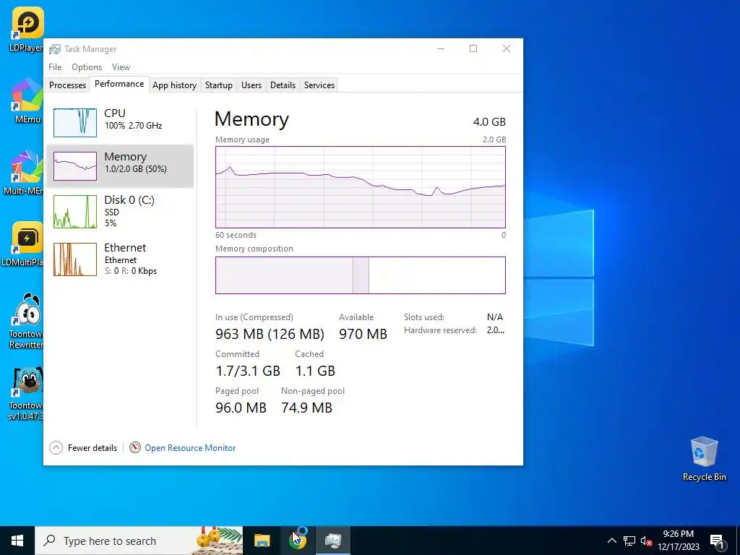This screenshot has width=740, height=555.
Task: Close the Task Manager window
Action: click(x=507, y=48)
